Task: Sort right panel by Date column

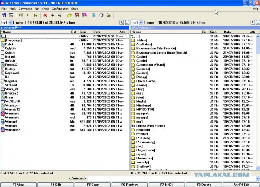Action: (237, 32)
